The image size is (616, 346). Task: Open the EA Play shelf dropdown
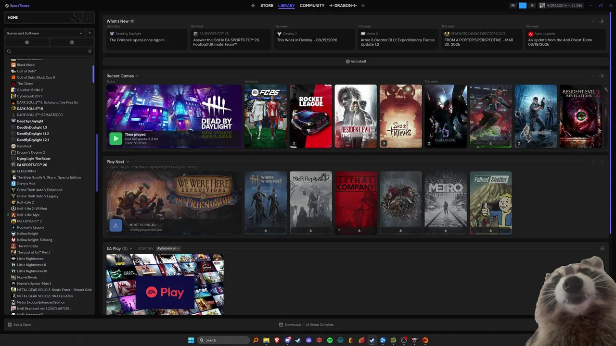point(131,248)
